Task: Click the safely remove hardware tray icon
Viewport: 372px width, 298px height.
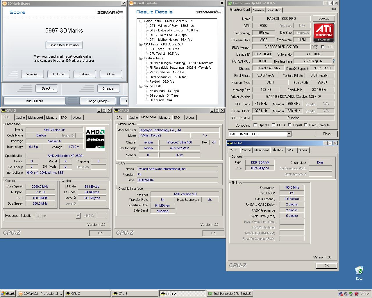Action: tap(351, 294)
